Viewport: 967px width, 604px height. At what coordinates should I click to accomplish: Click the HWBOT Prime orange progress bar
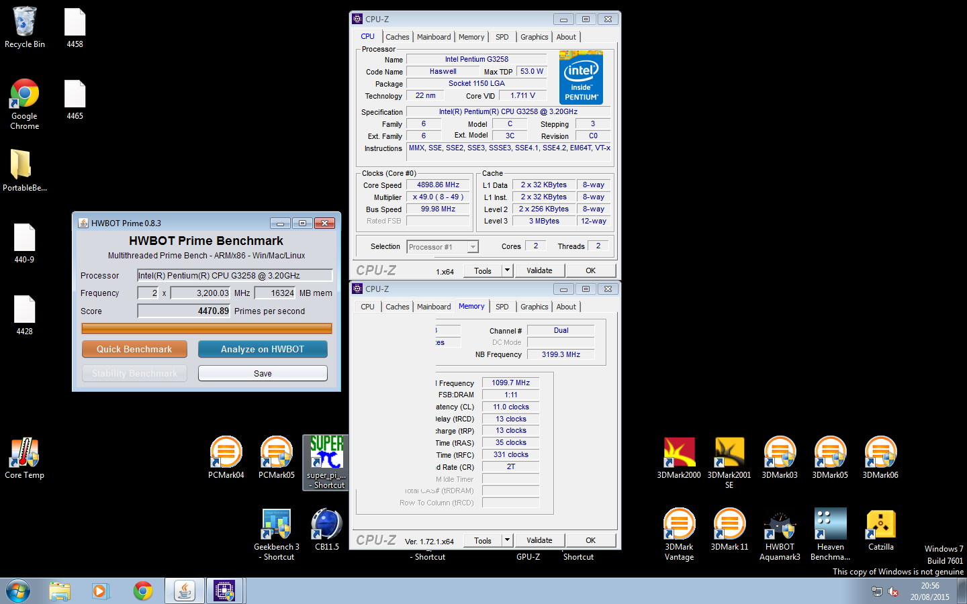(207, 328)
